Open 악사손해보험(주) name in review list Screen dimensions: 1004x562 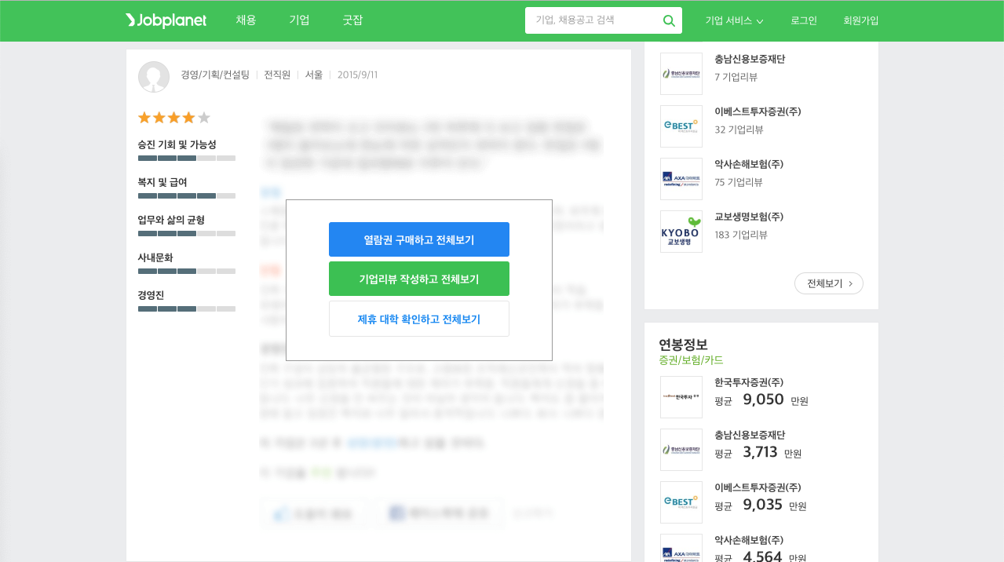749,164
